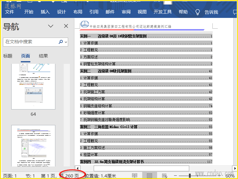The image size is (238, 179).
Task: Click the horizontal scrollbar right arrow
Action: tap(235, 168)
